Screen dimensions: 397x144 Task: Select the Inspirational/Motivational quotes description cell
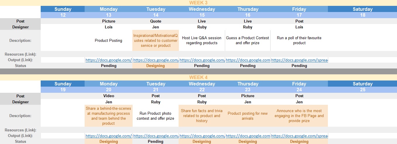pos(156,40)
